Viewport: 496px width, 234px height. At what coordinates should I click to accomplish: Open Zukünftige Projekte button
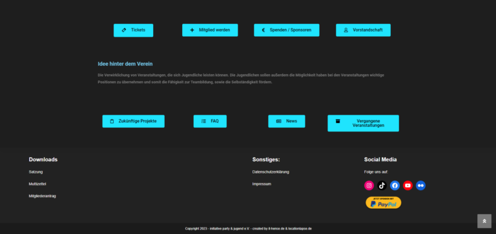[x=134, y=121]
